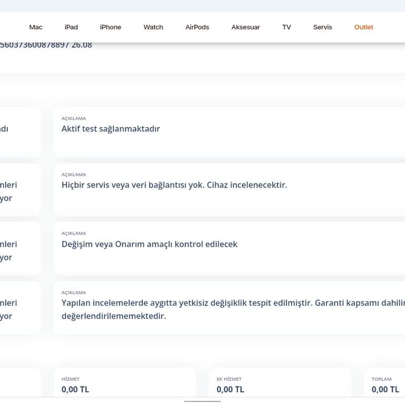Click the Ek Hizmet 0,00 TL card
405x405 pixels.
pyautogui.click(x=280, y=385)
